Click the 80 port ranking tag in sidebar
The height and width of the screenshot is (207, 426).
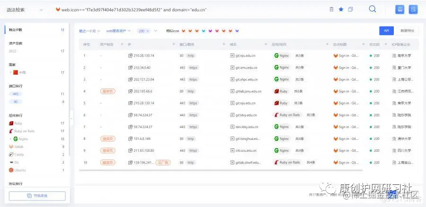coord(16,102)
